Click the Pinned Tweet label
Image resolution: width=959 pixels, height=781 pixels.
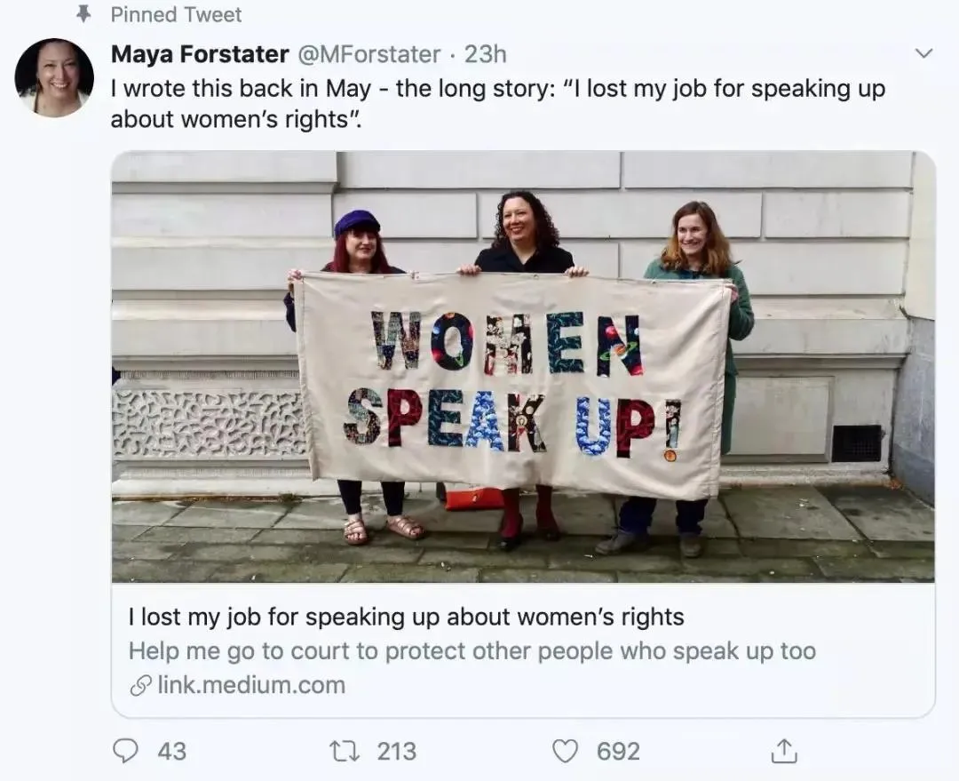[176, 14]
